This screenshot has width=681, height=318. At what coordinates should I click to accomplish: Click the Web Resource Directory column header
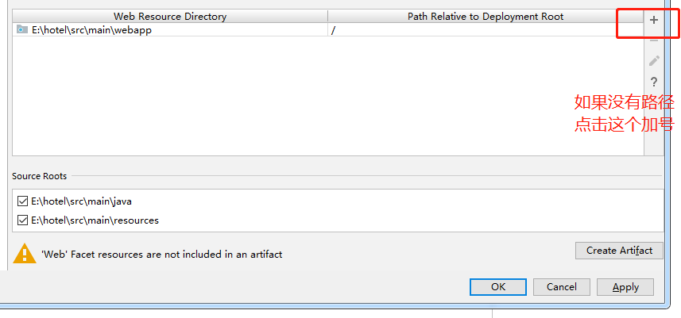[170, 16]
